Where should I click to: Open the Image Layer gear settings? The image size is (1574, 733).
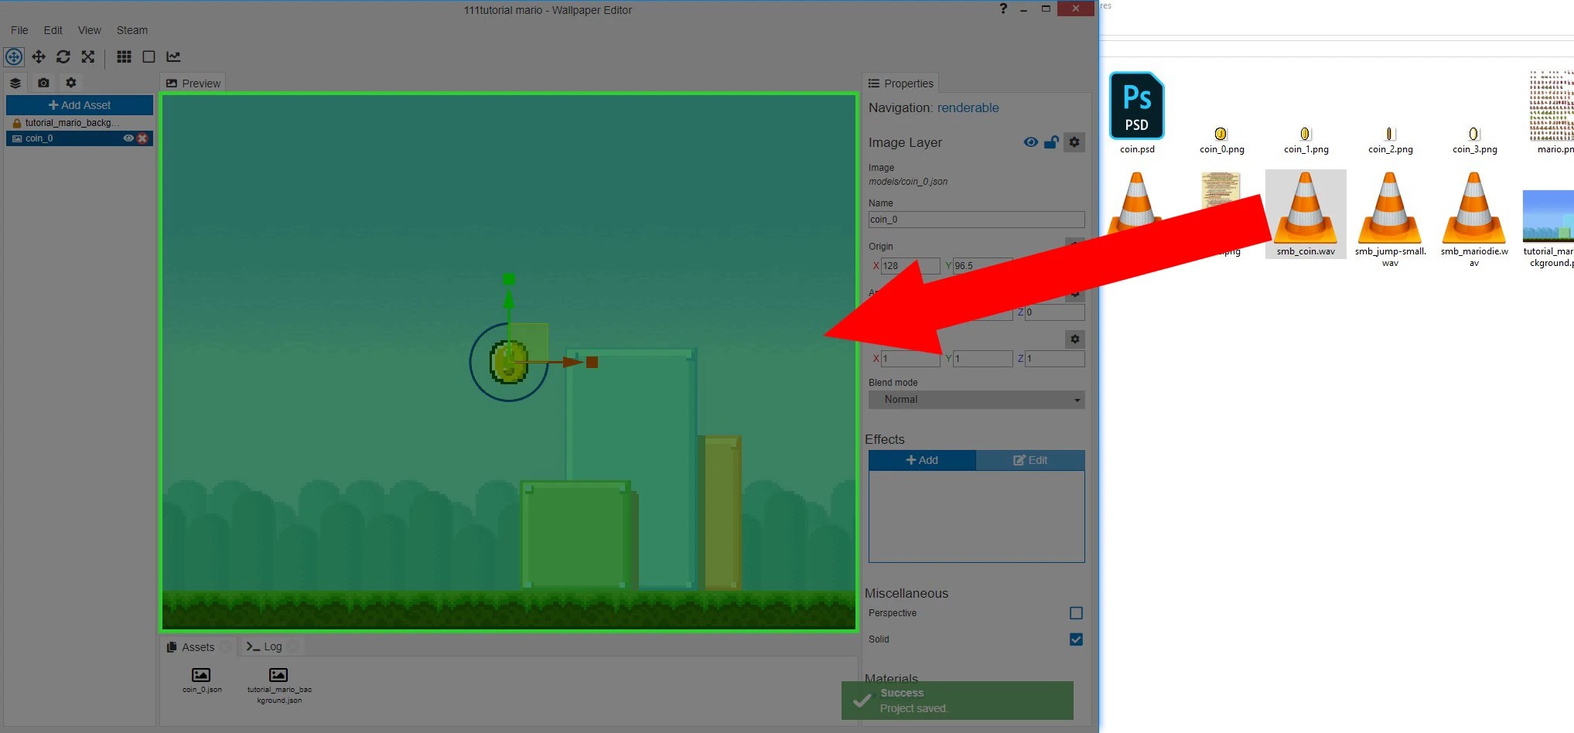click(1074, 142)
